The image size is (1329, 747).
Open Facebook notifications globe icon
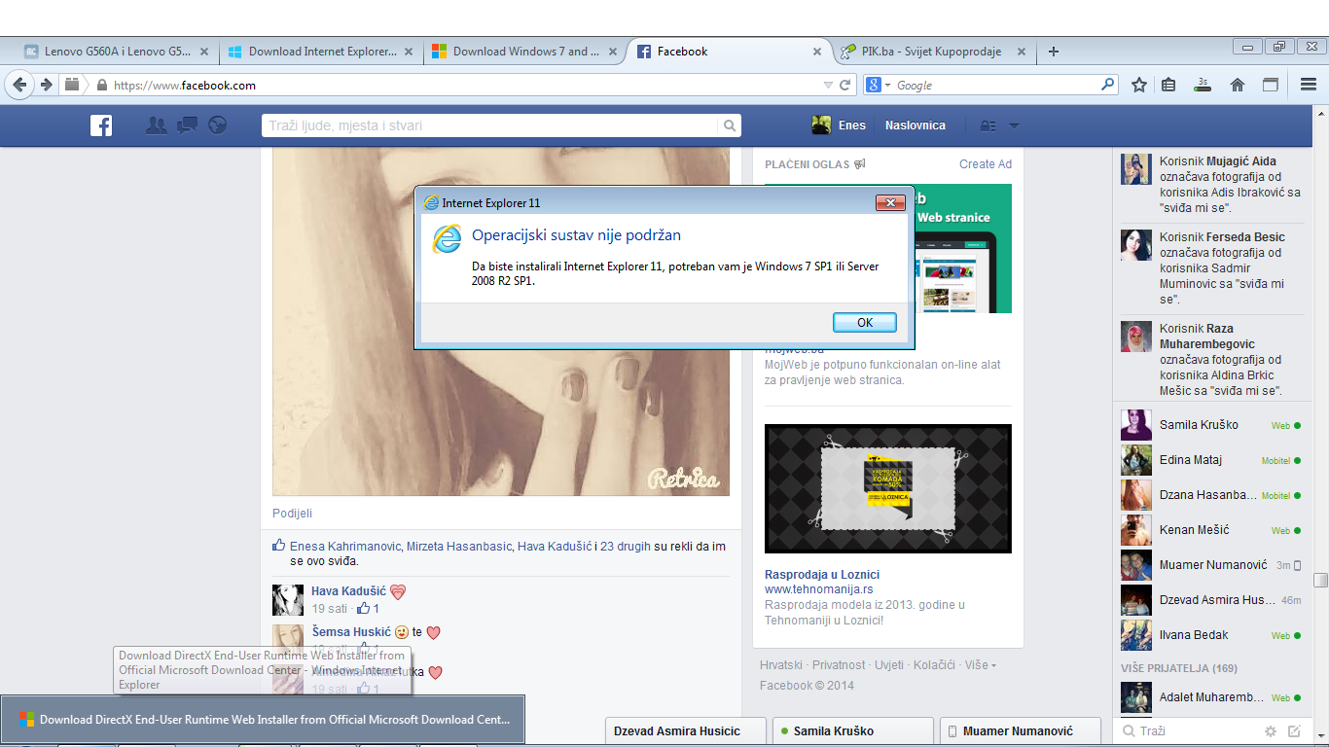[x=217, y=125]
